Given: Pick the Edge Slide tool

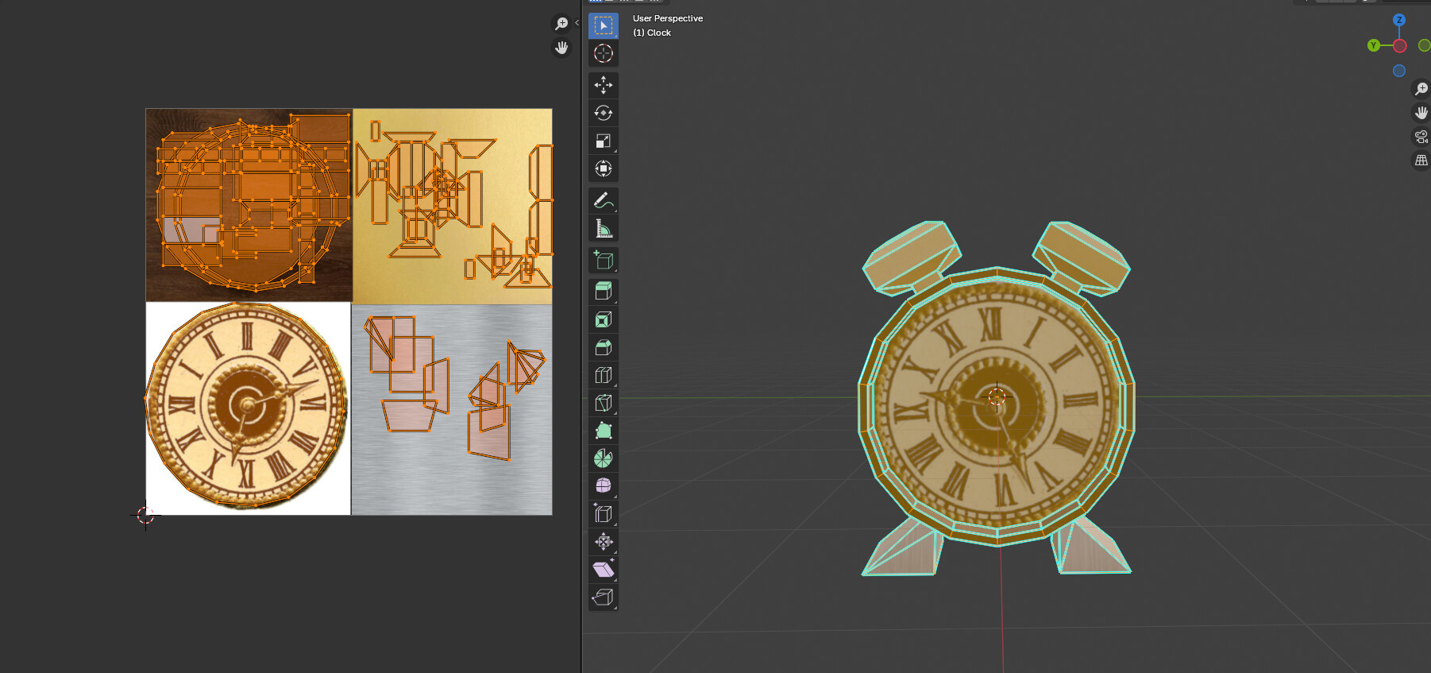Looking at the screenshot, I should [604, 513].
